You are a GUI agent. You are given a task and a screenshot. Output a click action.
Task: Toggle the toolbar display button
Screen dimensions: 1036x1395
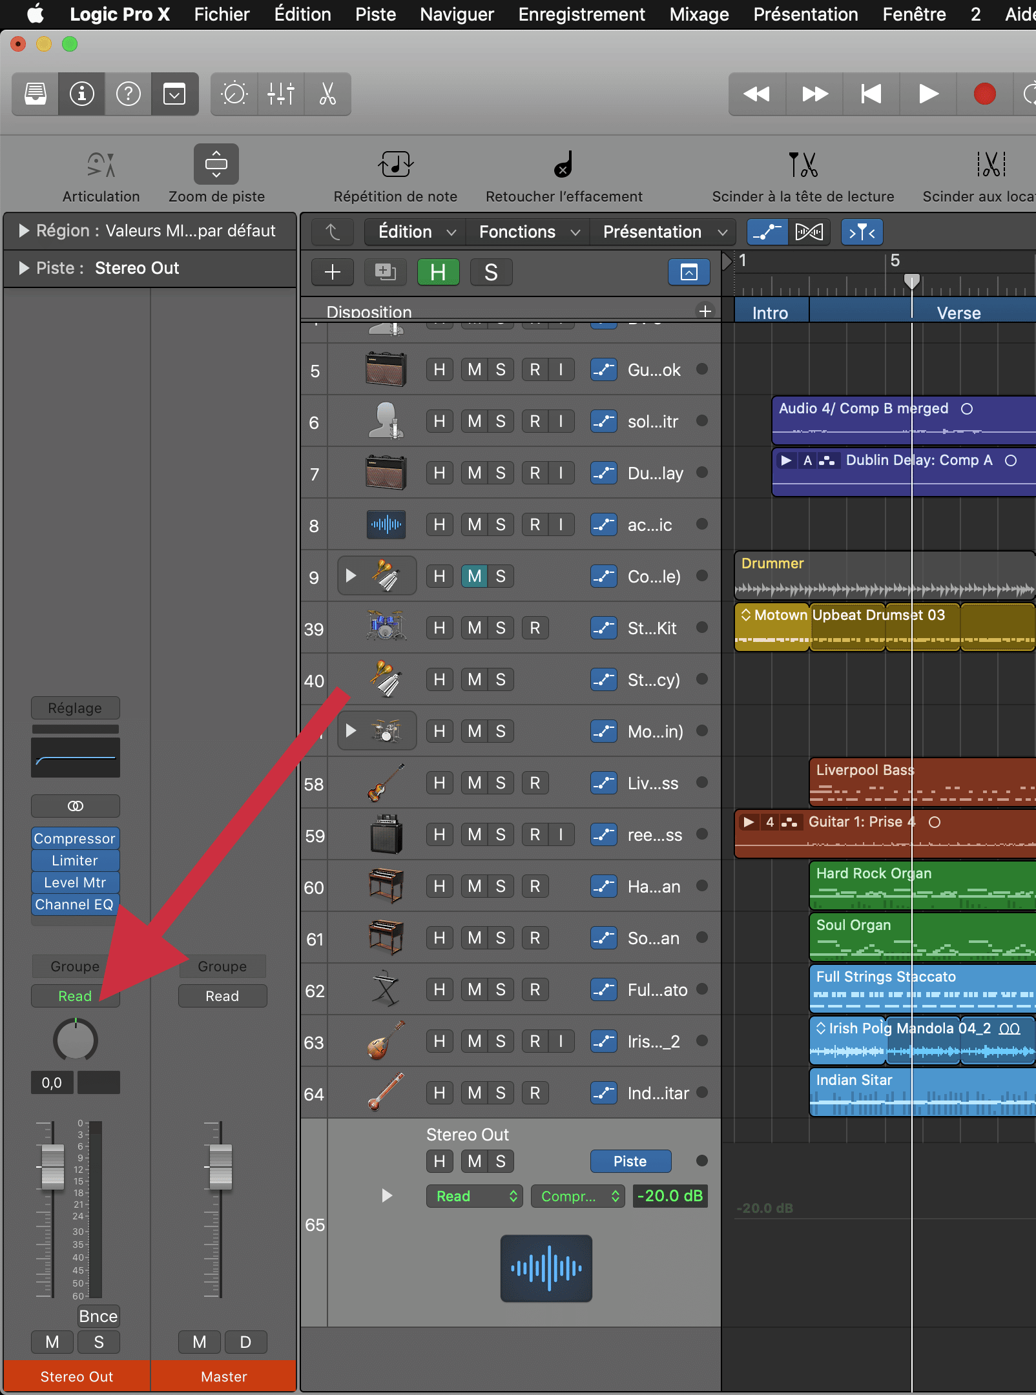174,94
